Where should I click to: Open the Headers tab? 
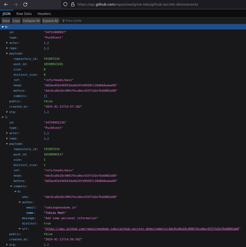click(44, 14)
